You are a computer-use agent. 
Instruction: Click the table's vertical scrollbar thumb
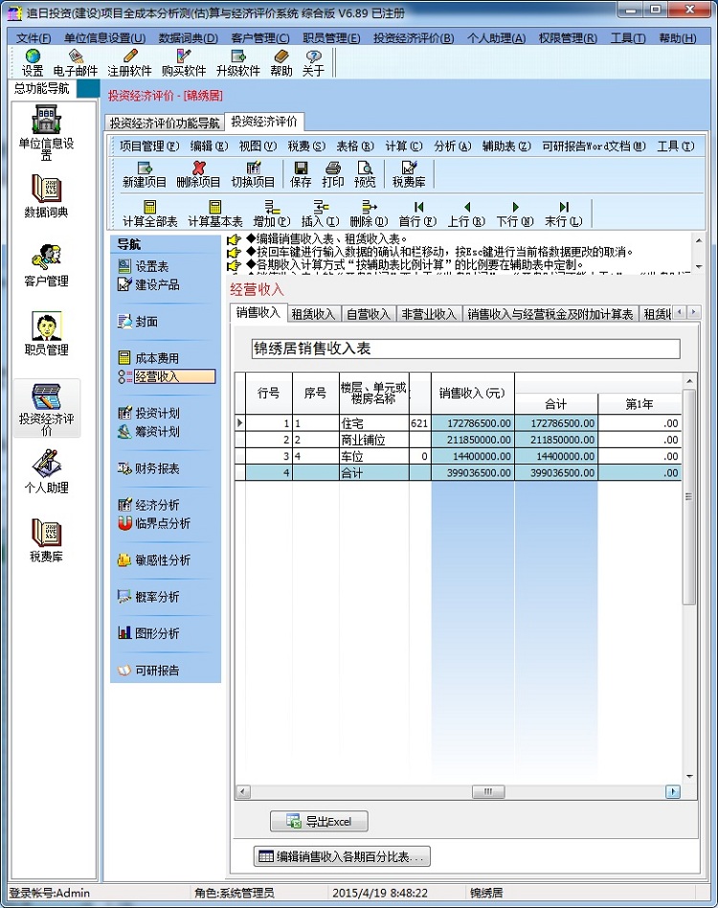pos(689,497)
